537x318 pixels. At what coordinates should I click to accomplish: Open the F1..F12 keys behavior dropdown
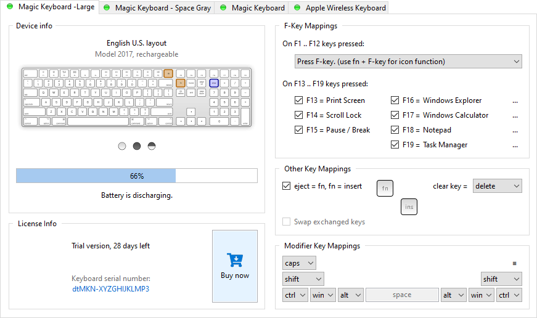[408, 61]
